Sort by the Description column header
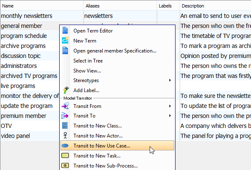This screenshot has width=251, height=170. point(216,6)
